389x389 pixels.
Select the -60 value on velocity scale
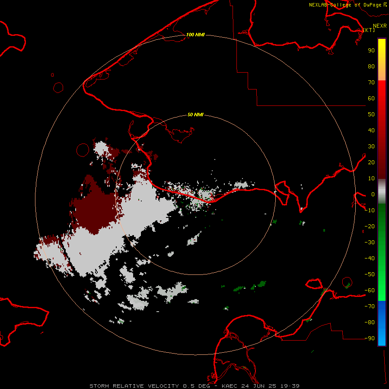click(x=370, y=290)
